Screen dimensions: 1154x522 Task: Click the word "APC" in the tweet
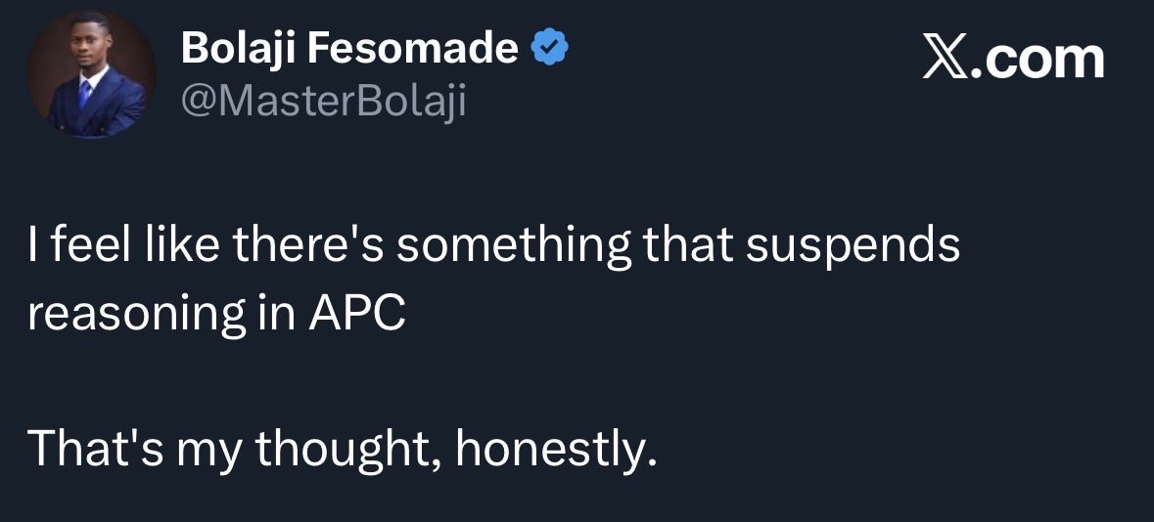[356, 315]
